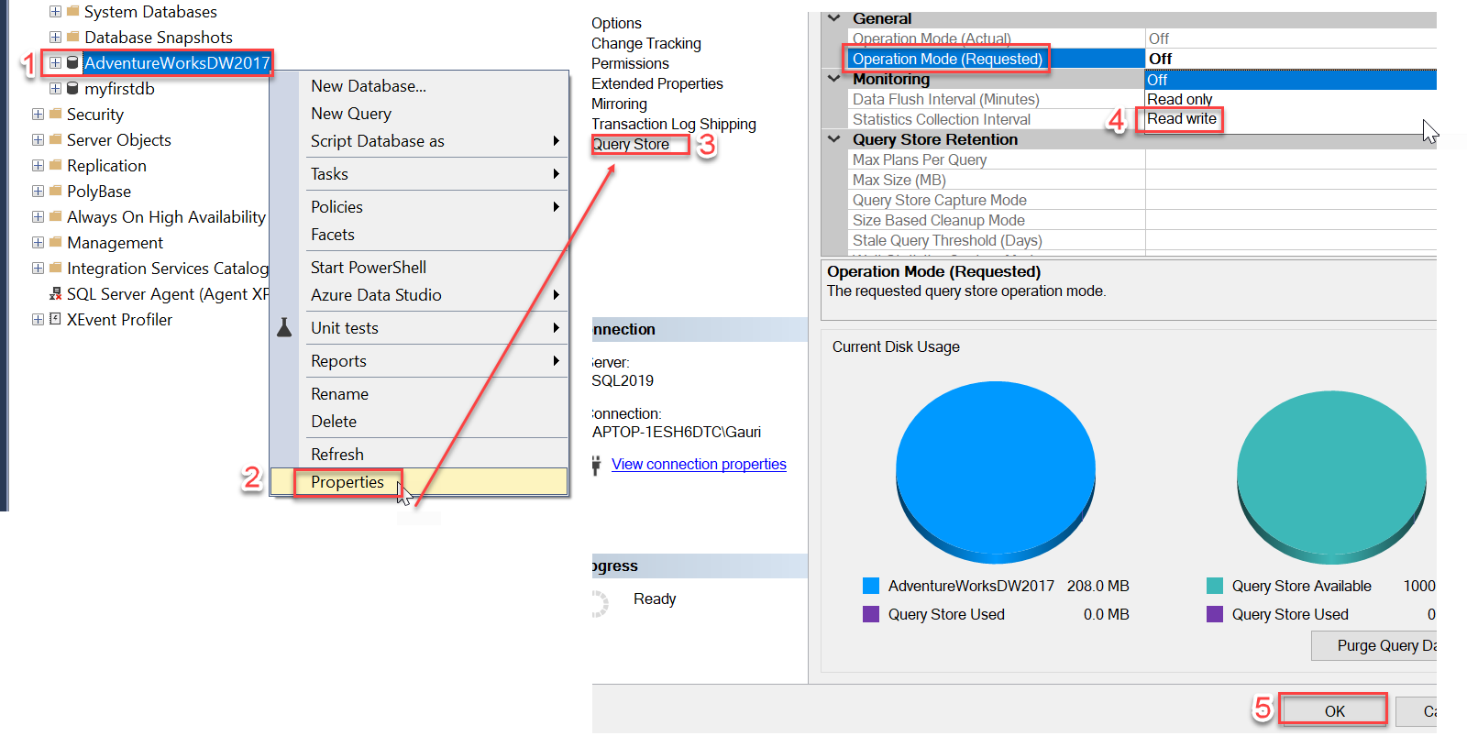The height and width of the screenshot is (736, 1467).
Task: Click the XEvent Profiler icon
Action: point(55,320)
